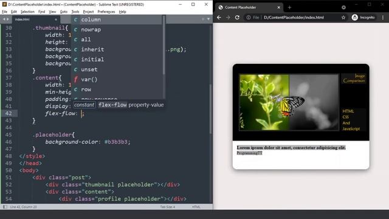Click line number 42 in gutter
Screen dimensions: 389x219
click(x=9, y=113)
